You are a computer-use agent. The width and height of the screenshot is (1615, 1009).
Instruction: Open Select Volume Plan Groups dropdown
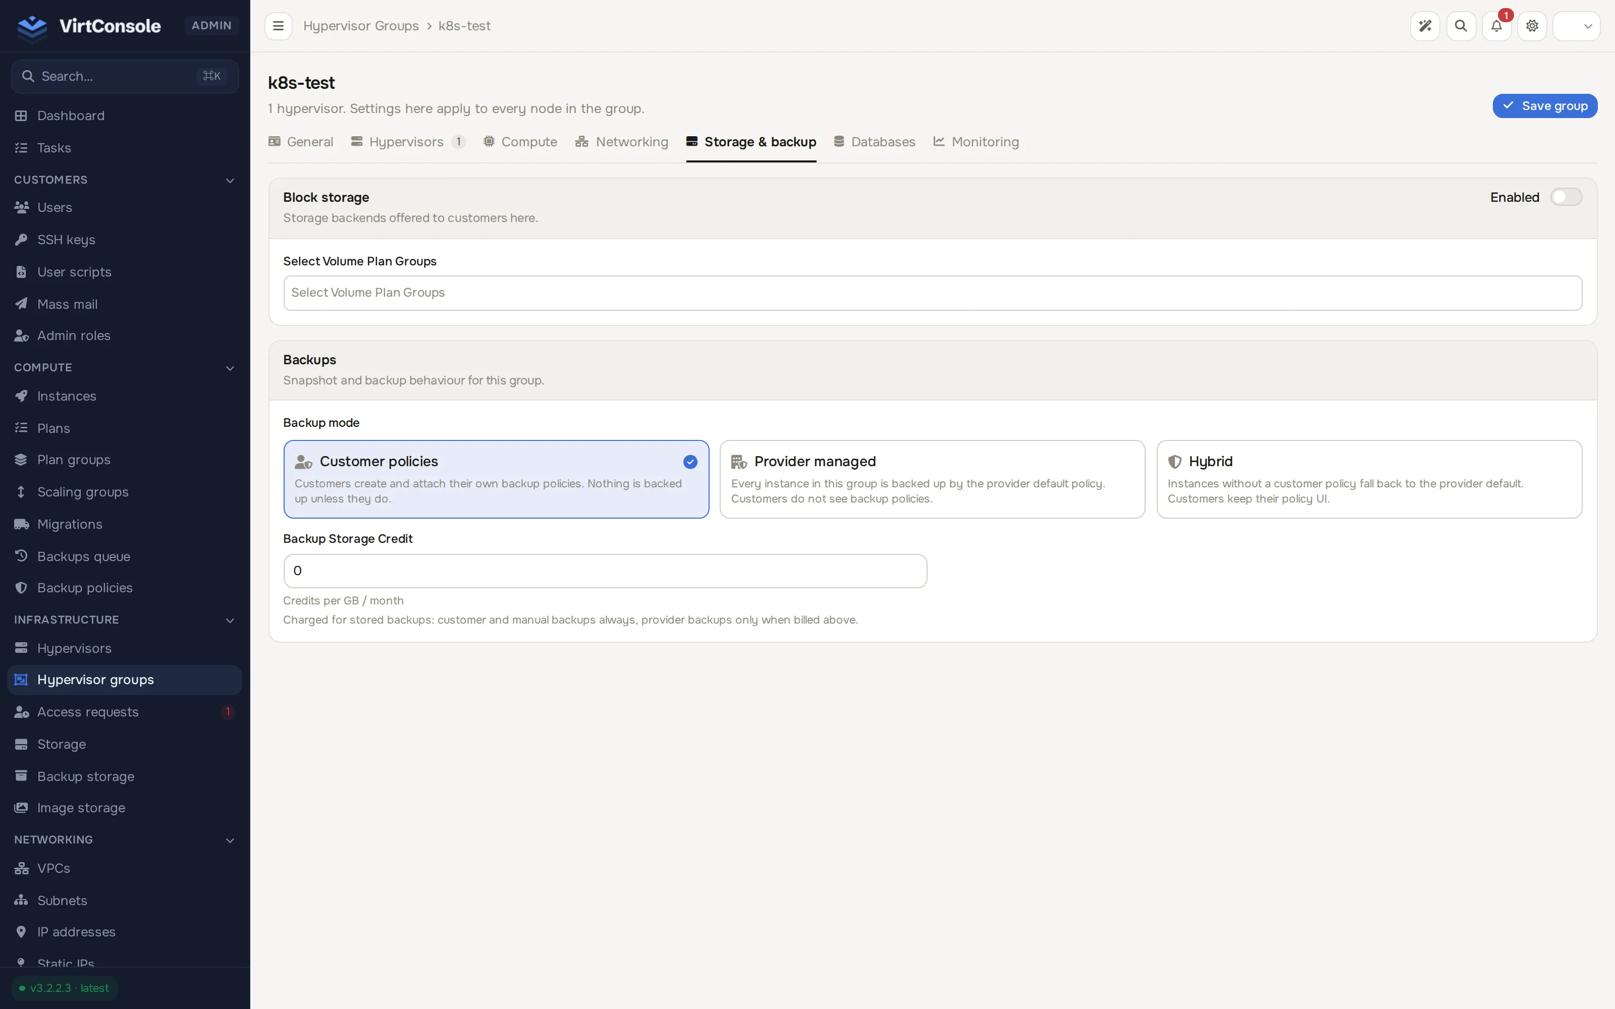932,293
